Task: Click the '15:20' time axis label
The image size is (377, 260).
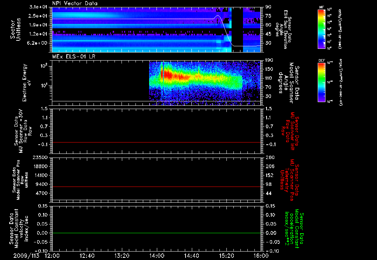Action: [x=226, y=256]
